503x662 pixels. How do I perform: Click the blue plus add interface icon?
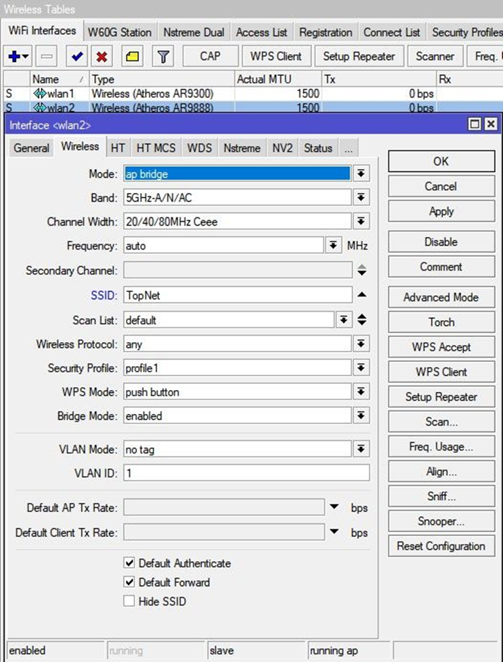[14, 56]
